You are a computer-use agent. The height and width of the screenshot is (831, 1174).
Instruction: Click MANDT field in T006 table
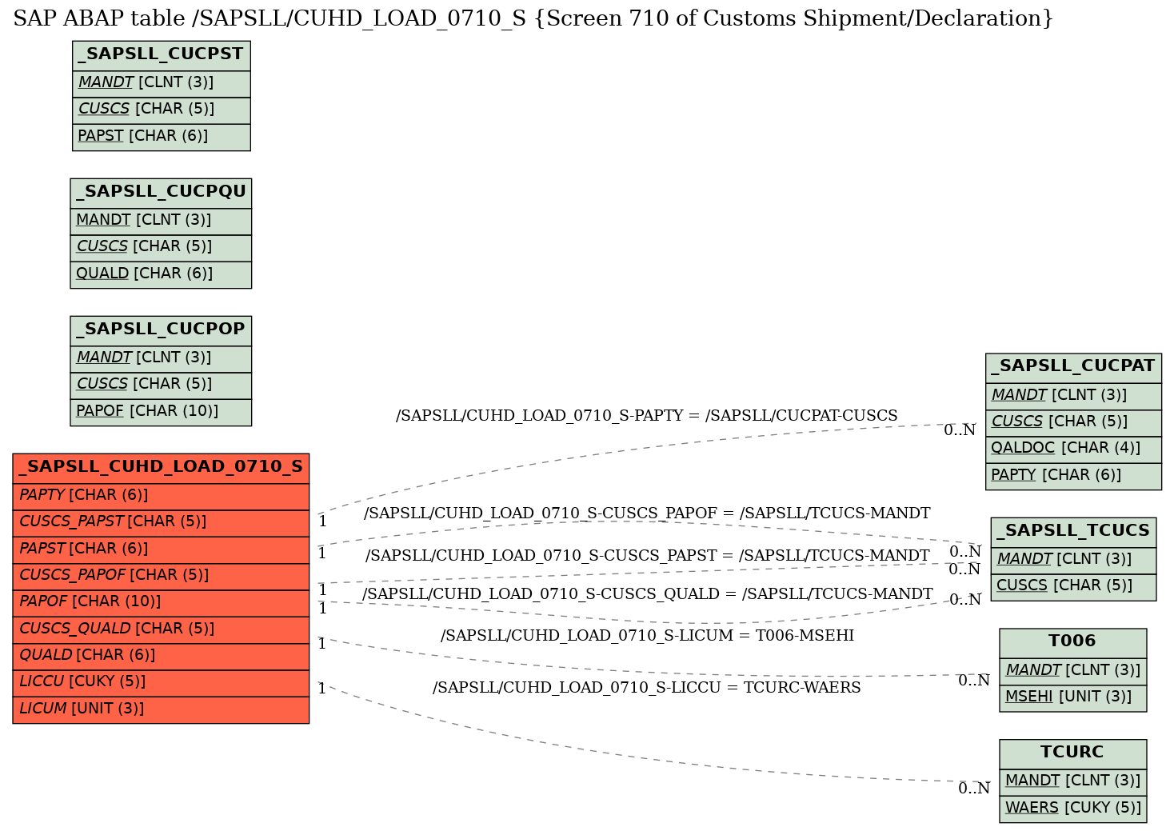(x=1072, y=671)
